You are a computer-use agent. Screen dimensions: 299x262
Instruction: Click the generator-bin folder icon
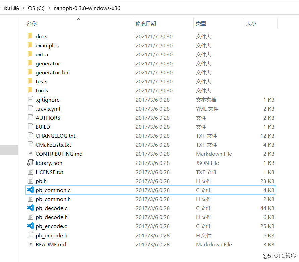pos(30,72)
